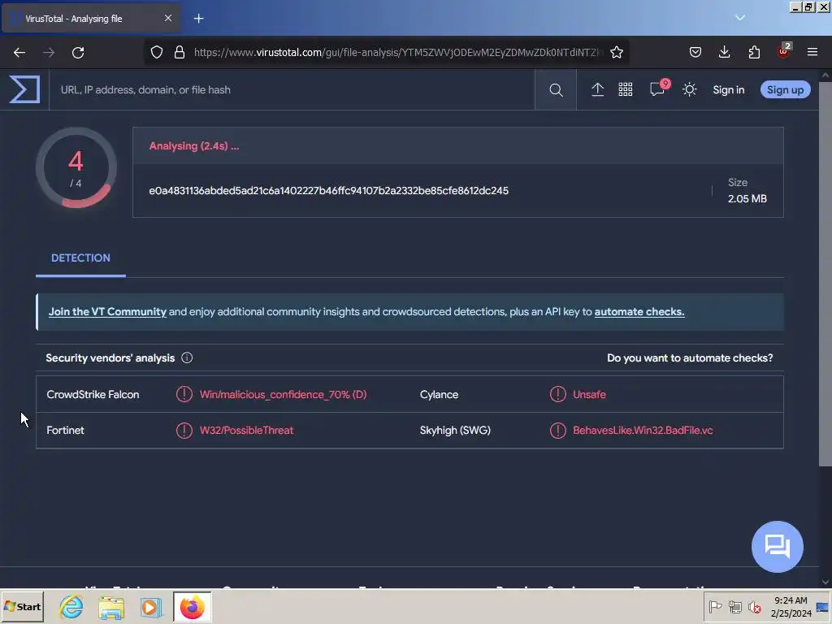Open Firefox hamburger menu

click(x=812, y=52)
